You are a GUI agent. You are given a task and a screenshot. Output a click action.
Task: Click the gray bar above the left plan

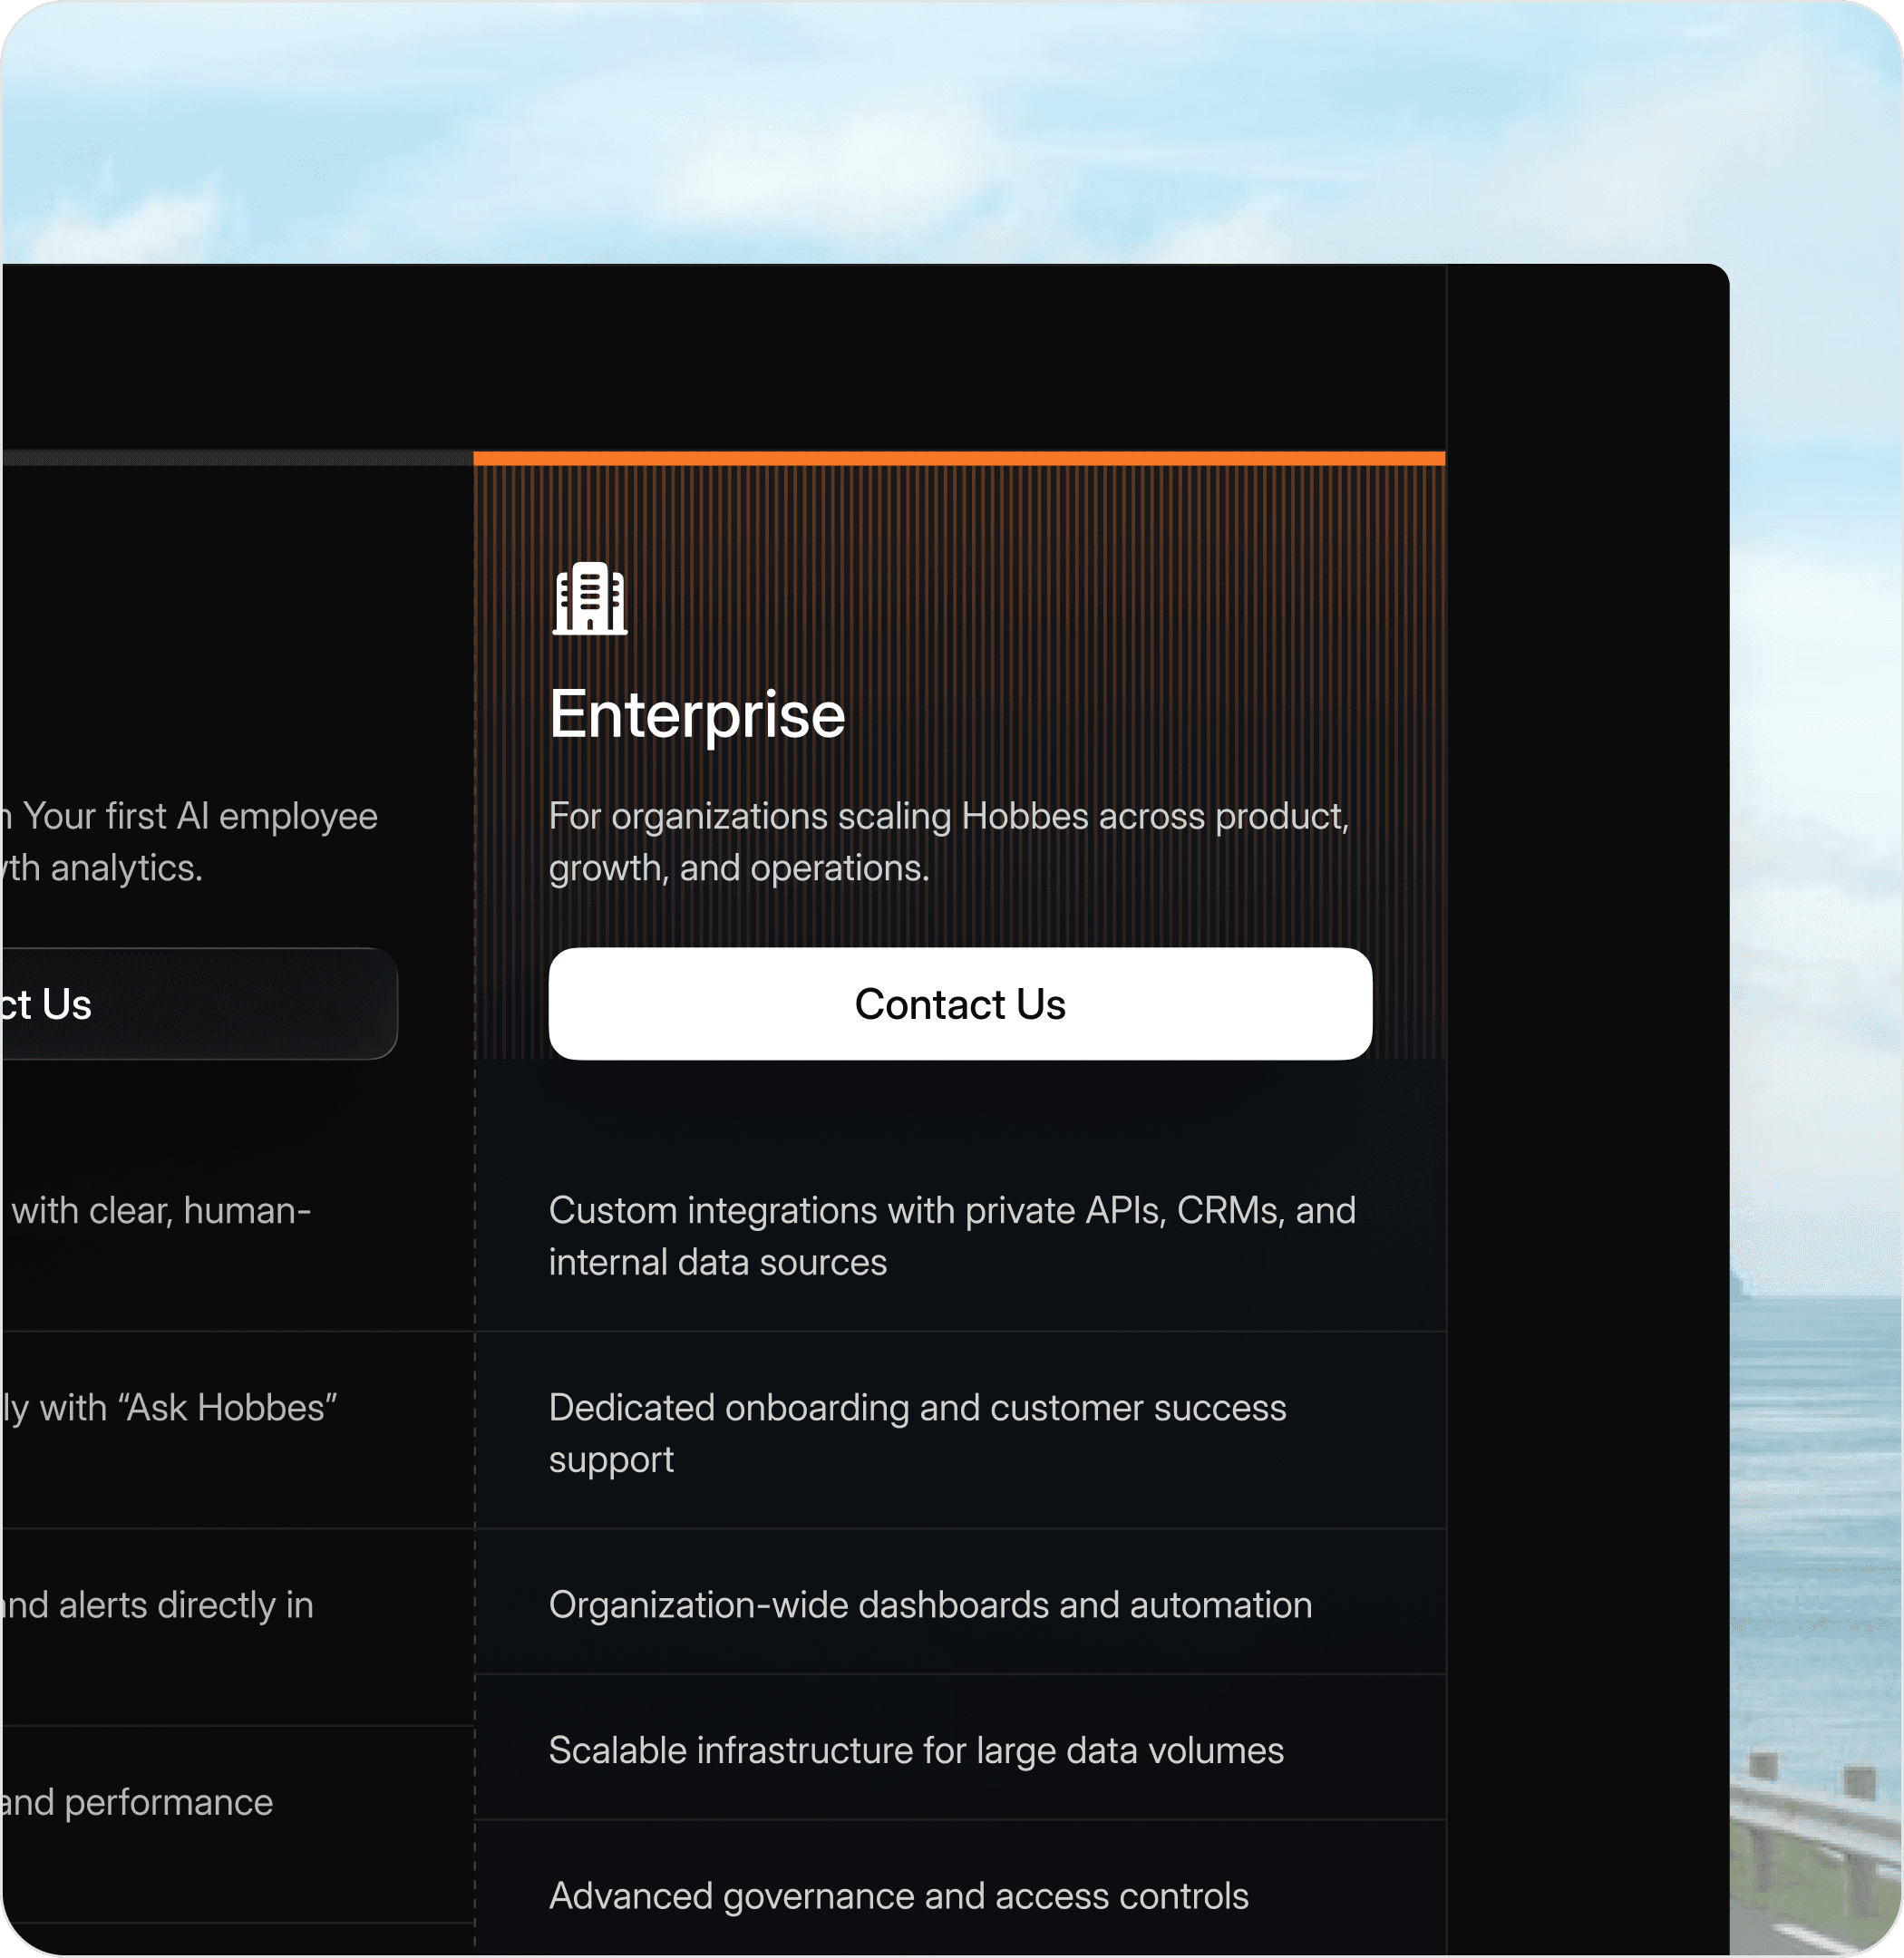236,458
